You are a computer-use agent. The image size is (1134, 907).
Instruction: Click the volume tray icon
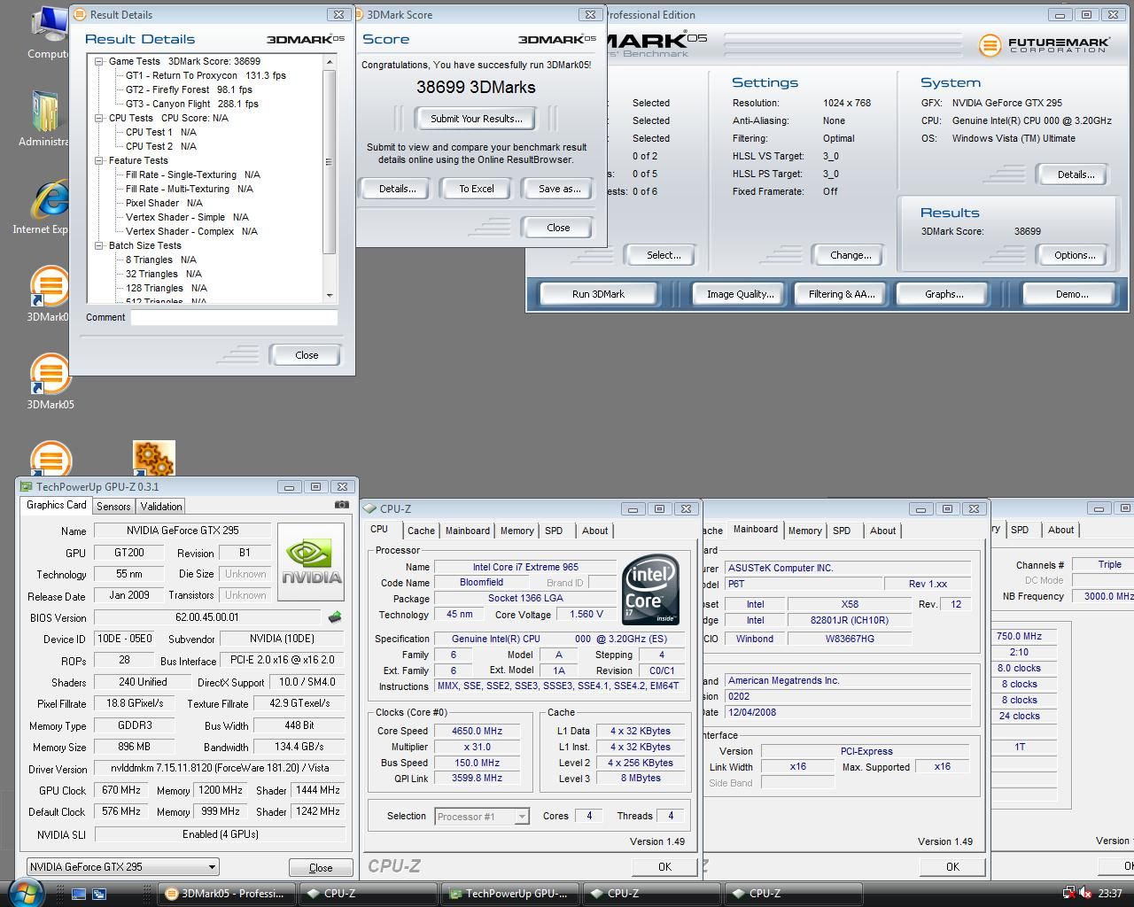[1086, 893]
